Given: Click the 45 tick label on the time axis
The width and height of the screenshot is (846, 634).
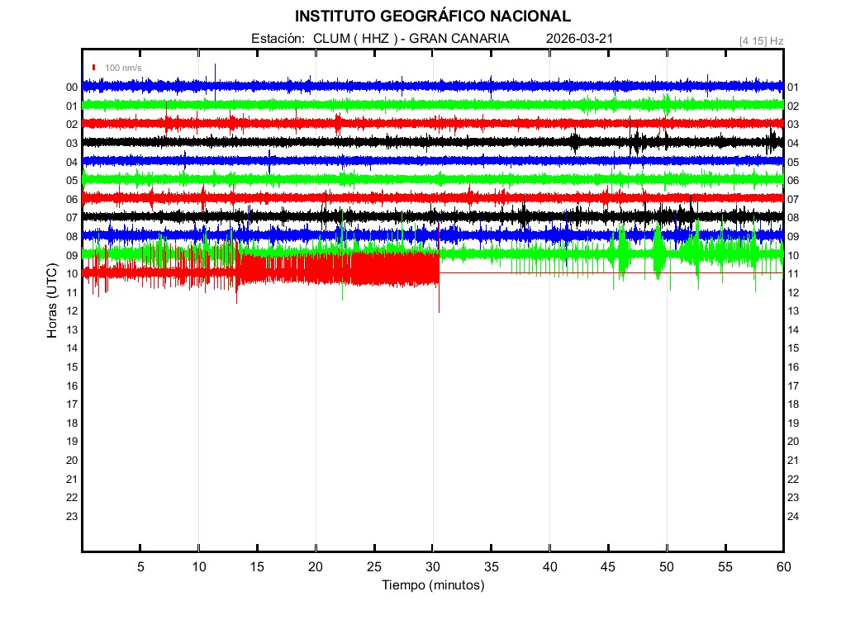Looking at the screenshot, I should point(608,566).
